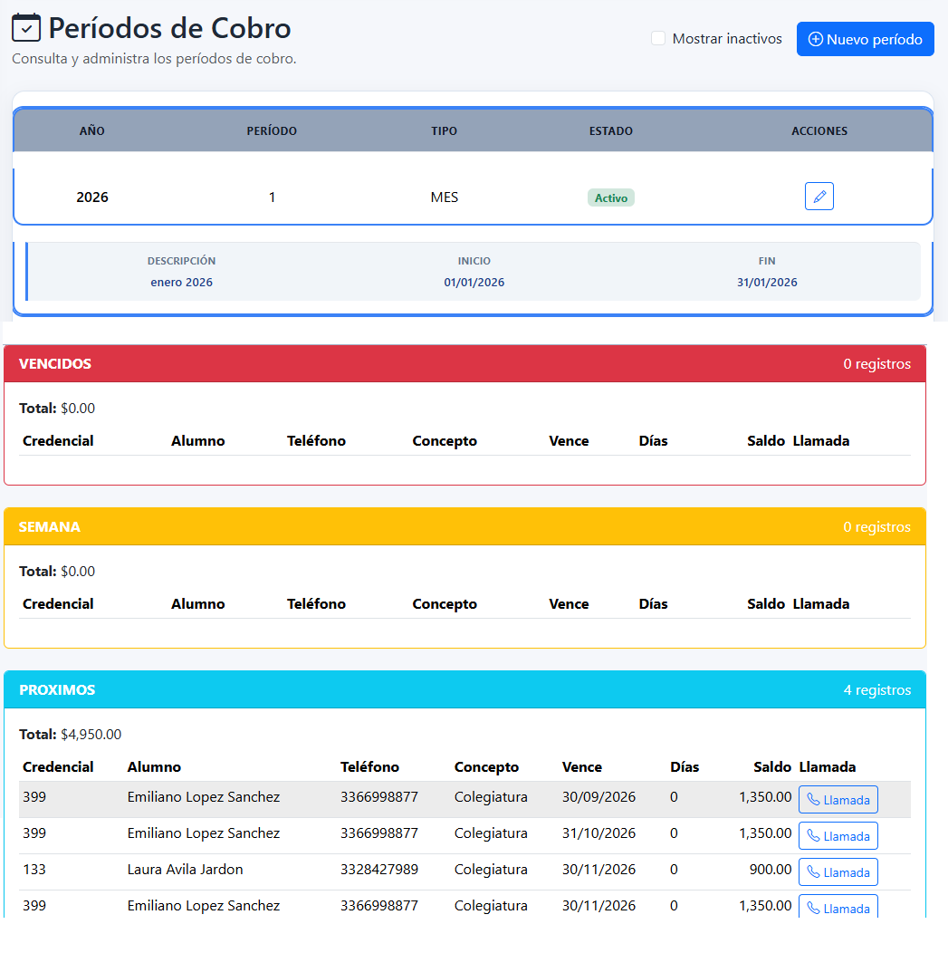
Task: Call Emiliano for the 30/09/2026 payment
Action: point(838,799)
